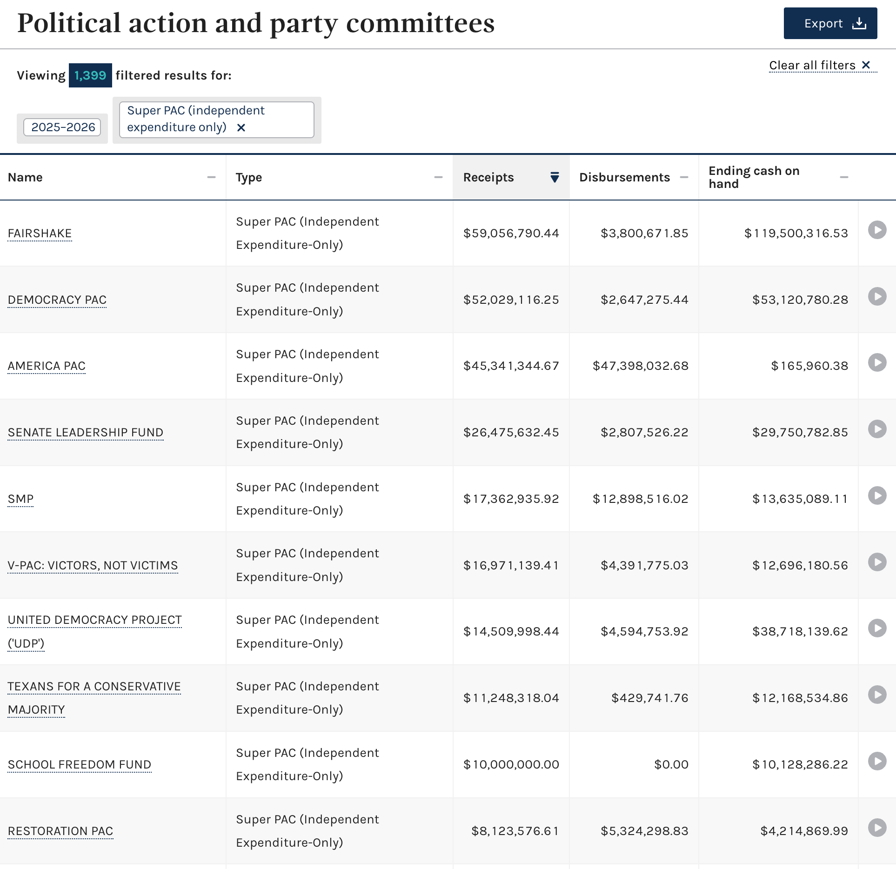
Task: Toggle the Receipts descending sort arrow
Action: click(555, 177)
